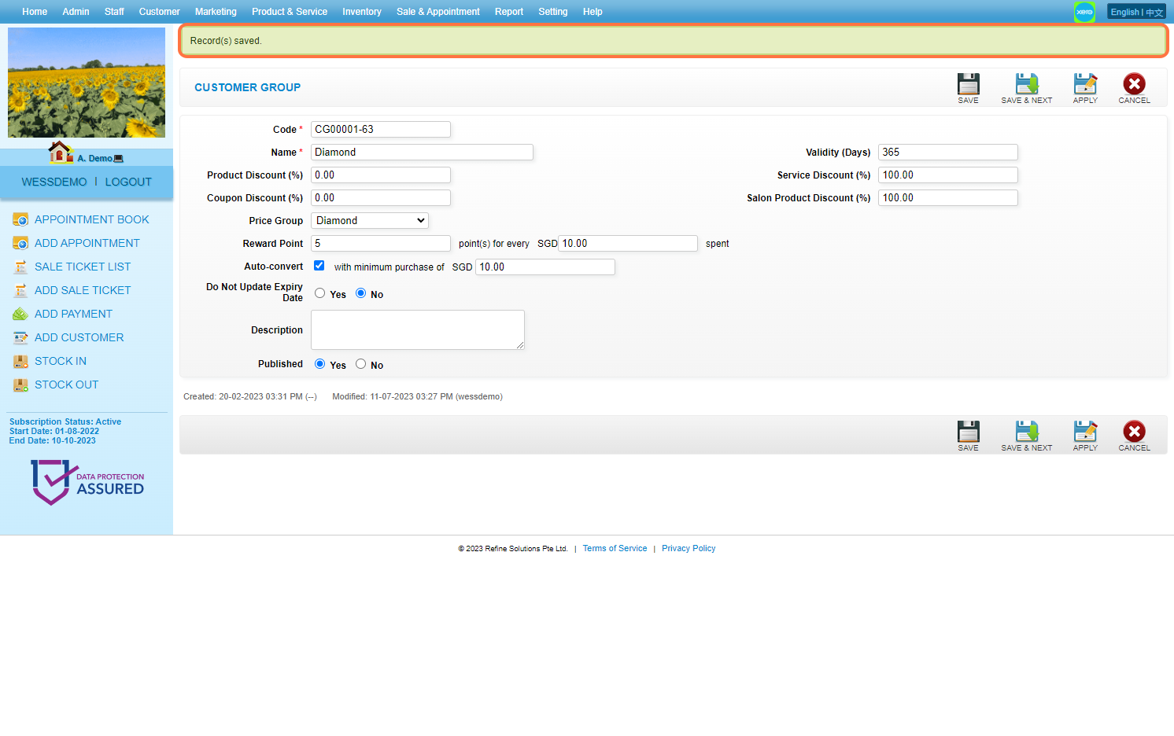Open the Inventory menu

point(361,12)
